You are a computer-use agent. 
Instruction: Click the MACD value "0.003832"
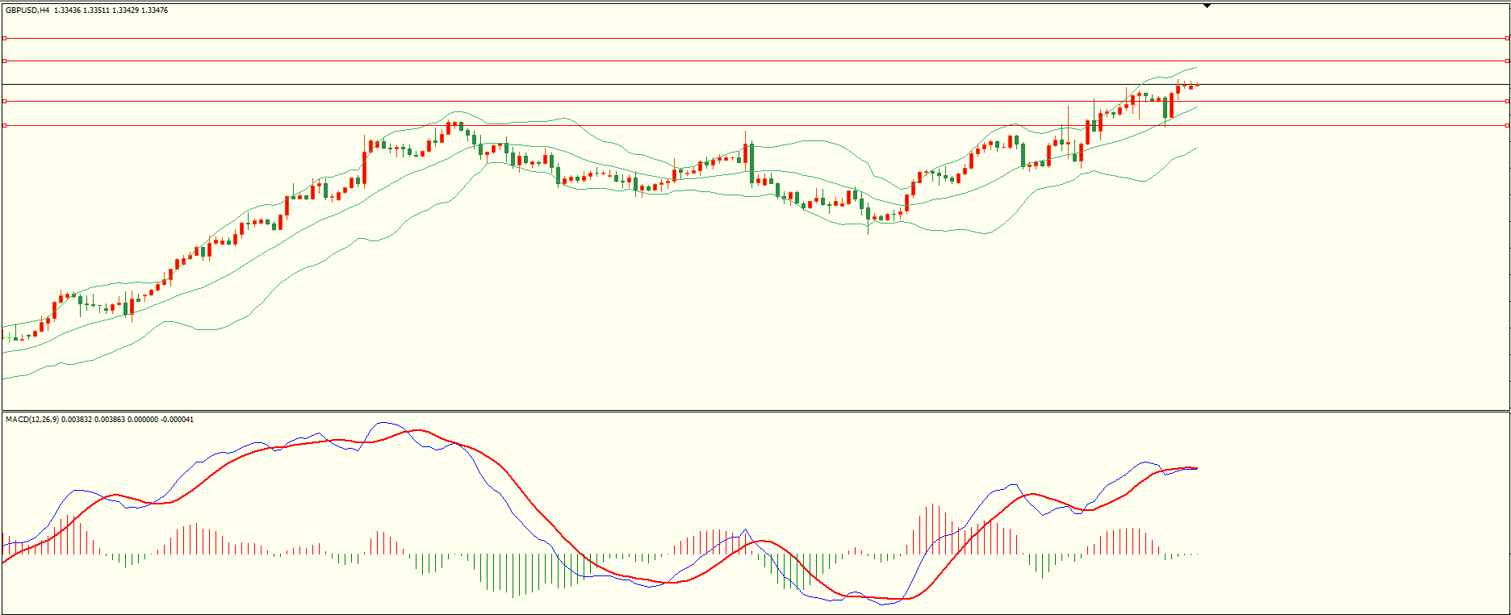click(x=77, y=420)
